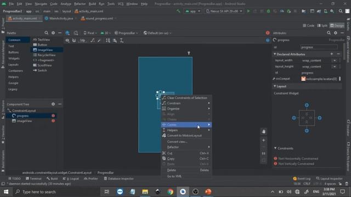The height and width of the screenshot is (197, 351).
Task: Open Chrome from the Windows taskbar
Action: coord(170,192)
